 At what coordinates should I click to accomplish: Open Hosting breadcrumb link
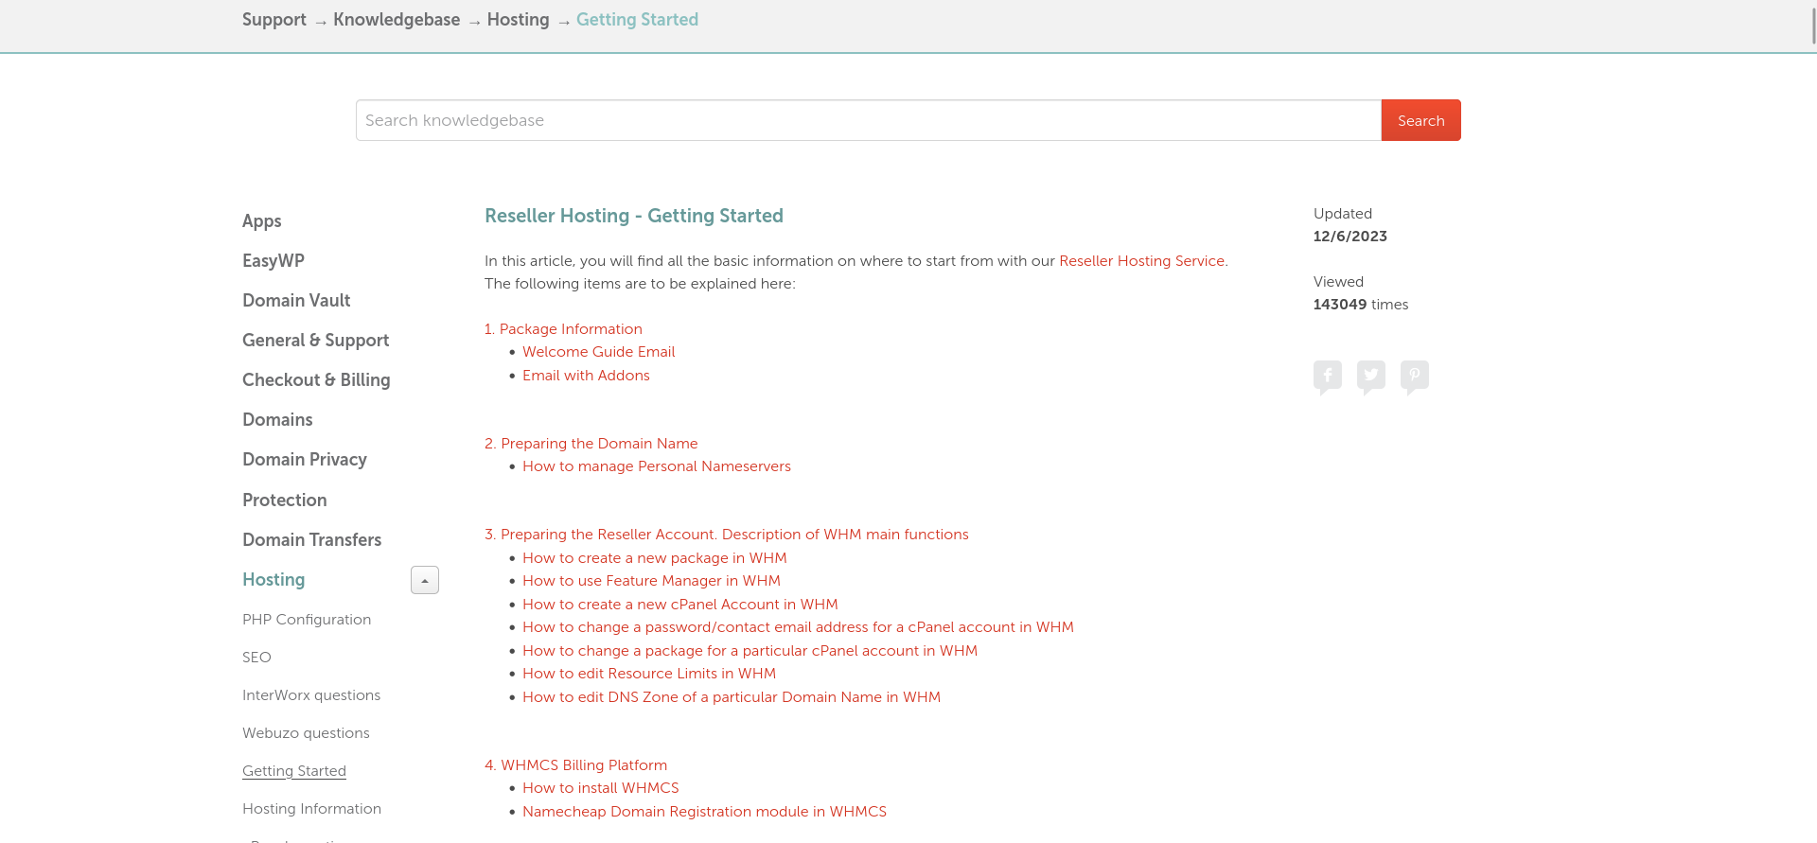[518, 20]
